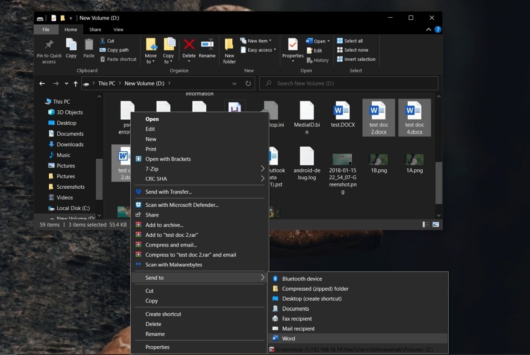Click inside the Search New Volume box
The height and width of the screenshot is (355, 530).
[348, 83]
